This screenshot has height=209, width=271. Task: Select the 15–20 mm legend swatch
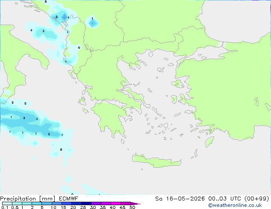(x=66, y=203)
